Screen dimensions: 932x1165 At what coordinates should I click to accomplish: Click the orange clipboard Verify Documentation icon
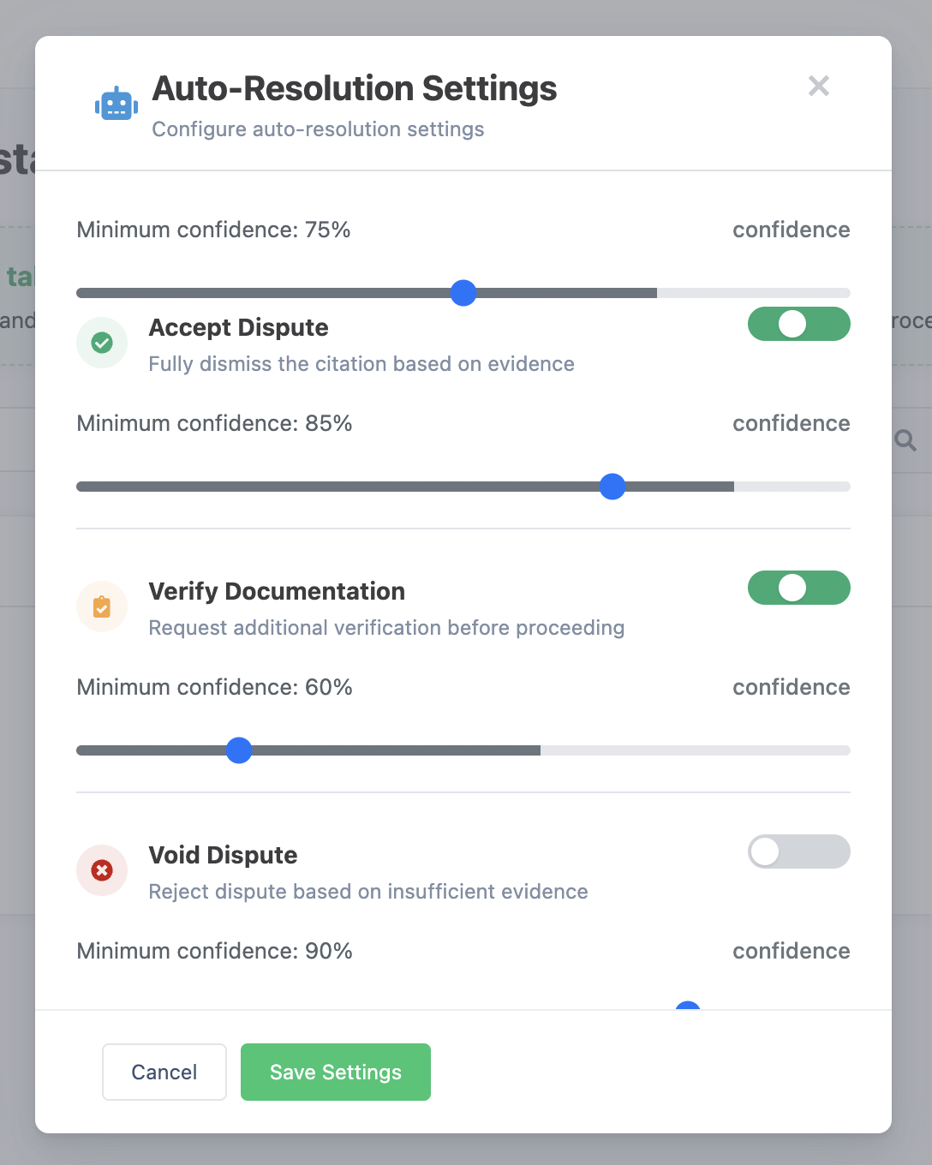click(102, 606)
